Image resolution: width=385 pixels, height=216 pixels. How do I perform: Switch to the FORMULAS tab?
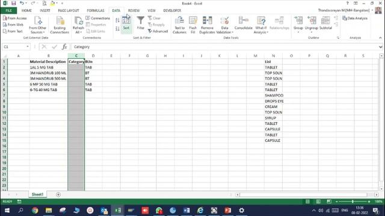(x=96, y=11)
